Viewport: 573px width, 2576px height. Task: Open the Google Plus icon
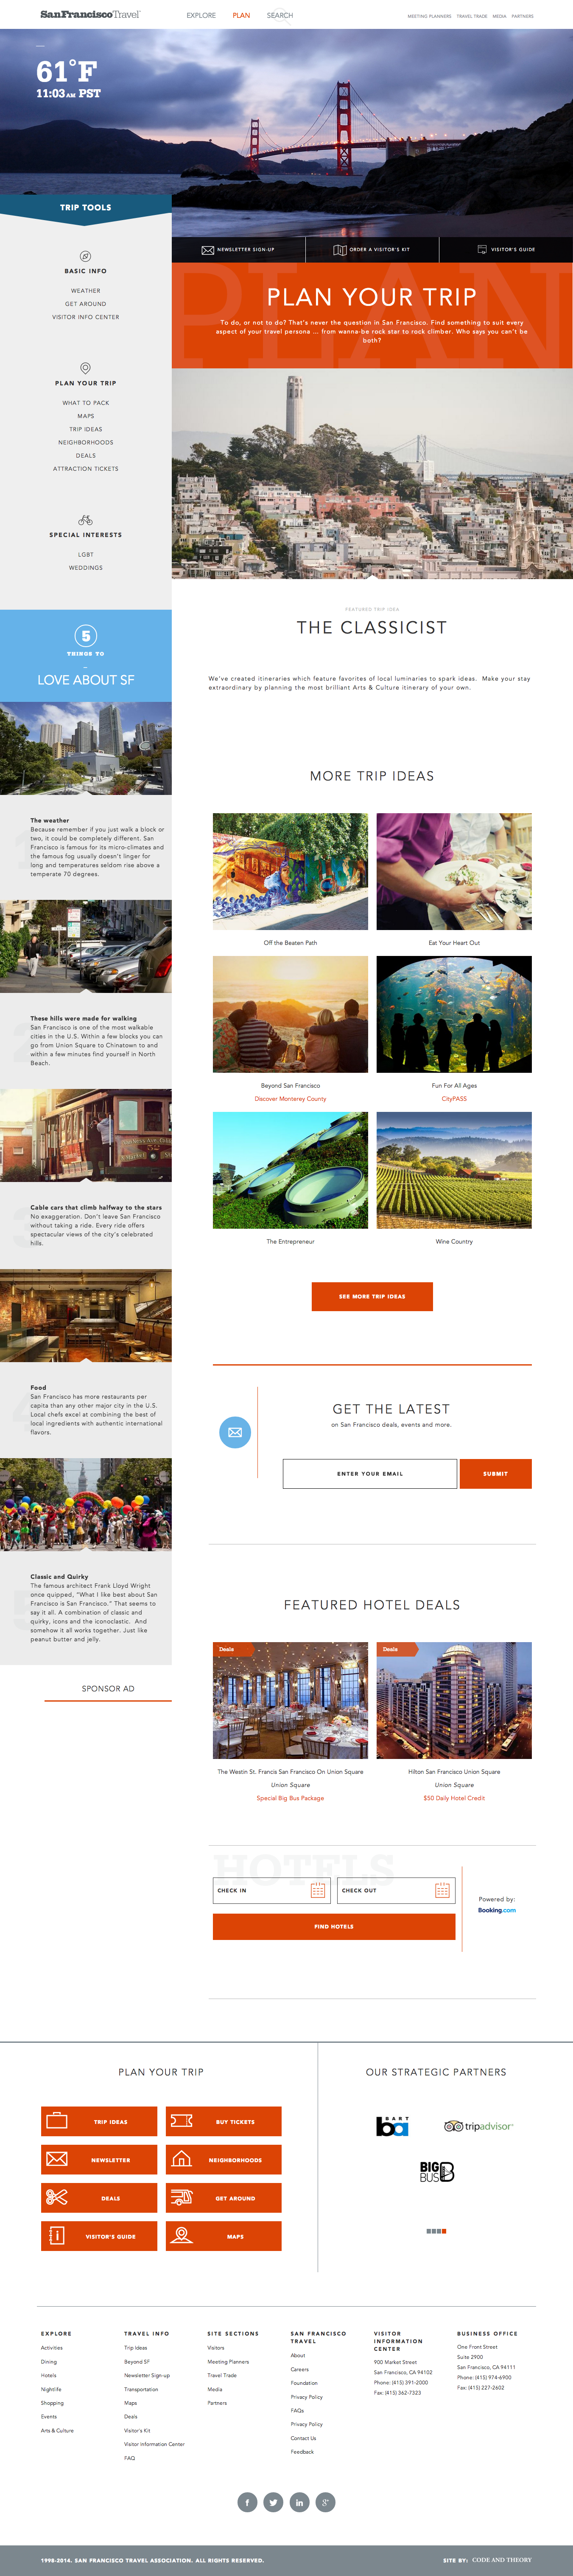point(325,2503)
